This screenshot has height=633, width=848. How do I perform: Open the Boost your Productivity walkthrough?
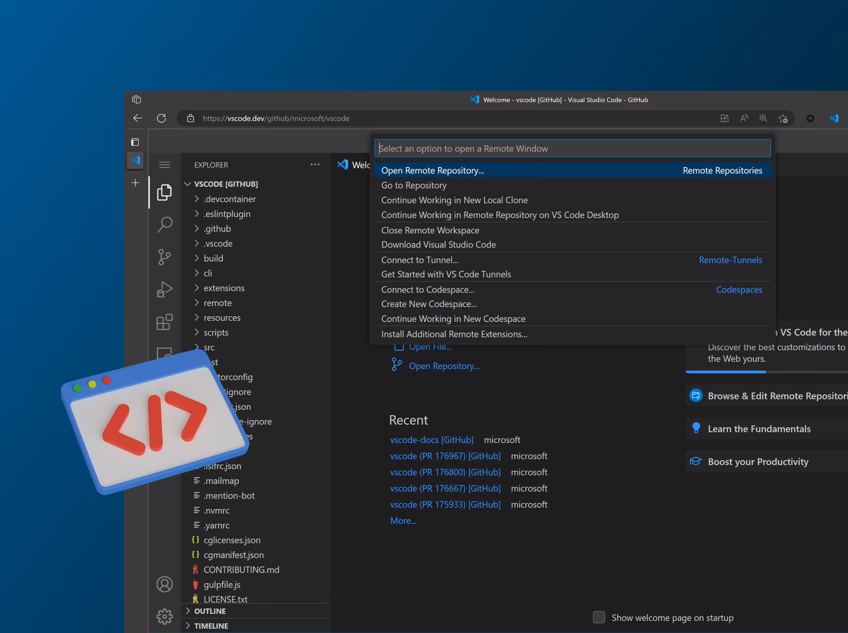(x=766, y=461)
